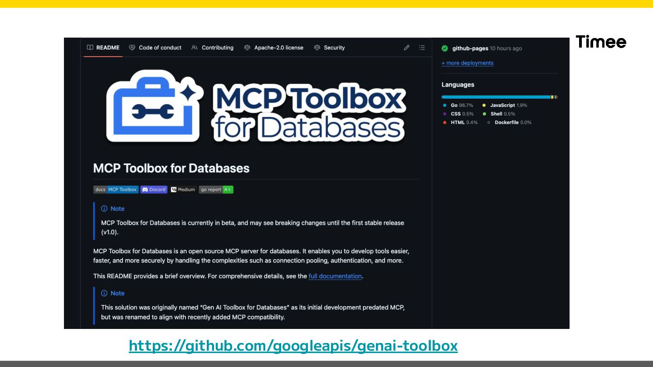Click the scale icon beside Security
This screenshot has width=653, height=367.
(317, 48)
